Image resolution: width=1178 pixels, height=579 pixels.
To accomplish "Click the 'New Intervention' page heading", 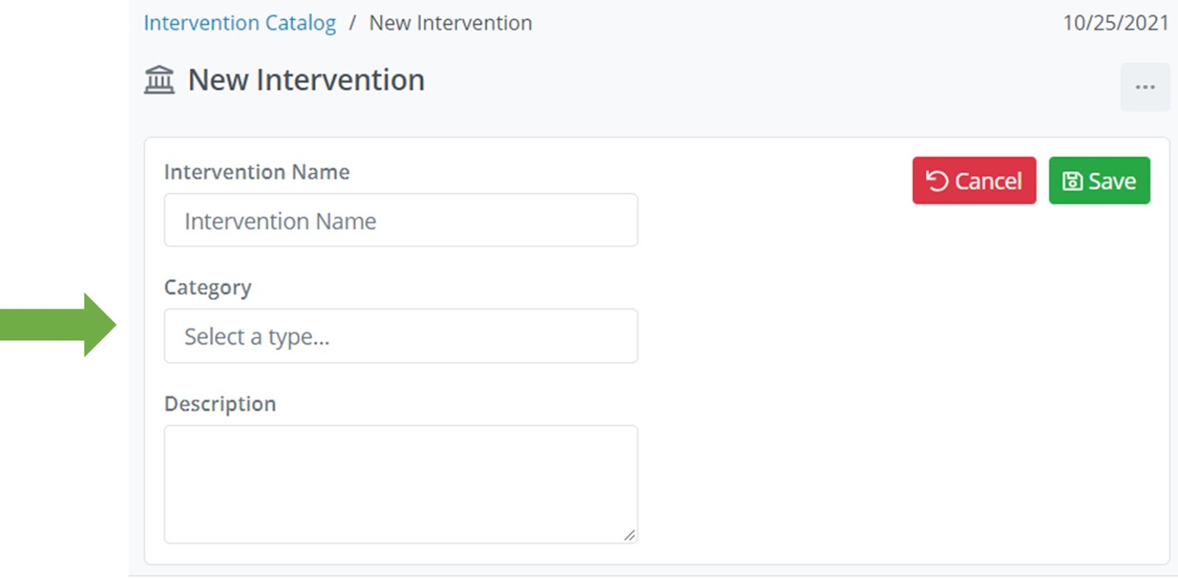I will point(306,80).
